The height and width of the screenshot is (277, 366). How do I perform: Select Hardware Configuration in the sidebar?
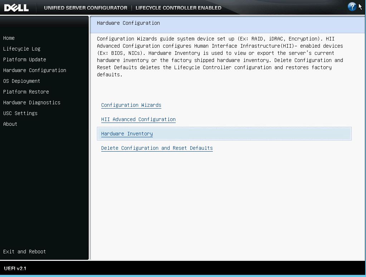(x=34, y=70)
